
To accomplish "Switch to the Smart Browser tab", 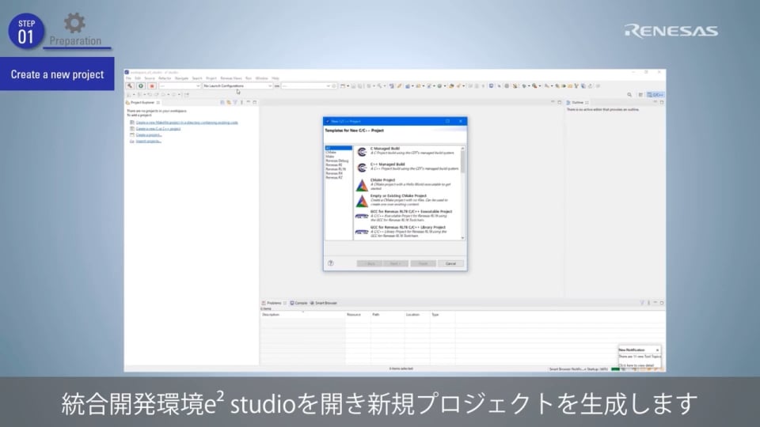I will (x=323, y=303).
